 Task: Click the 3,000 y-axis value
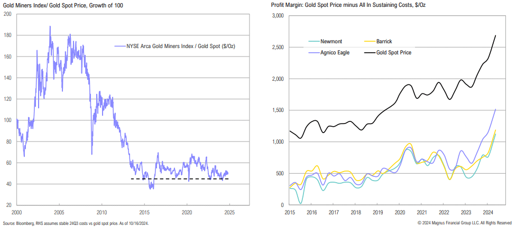[x=277, y=16]
